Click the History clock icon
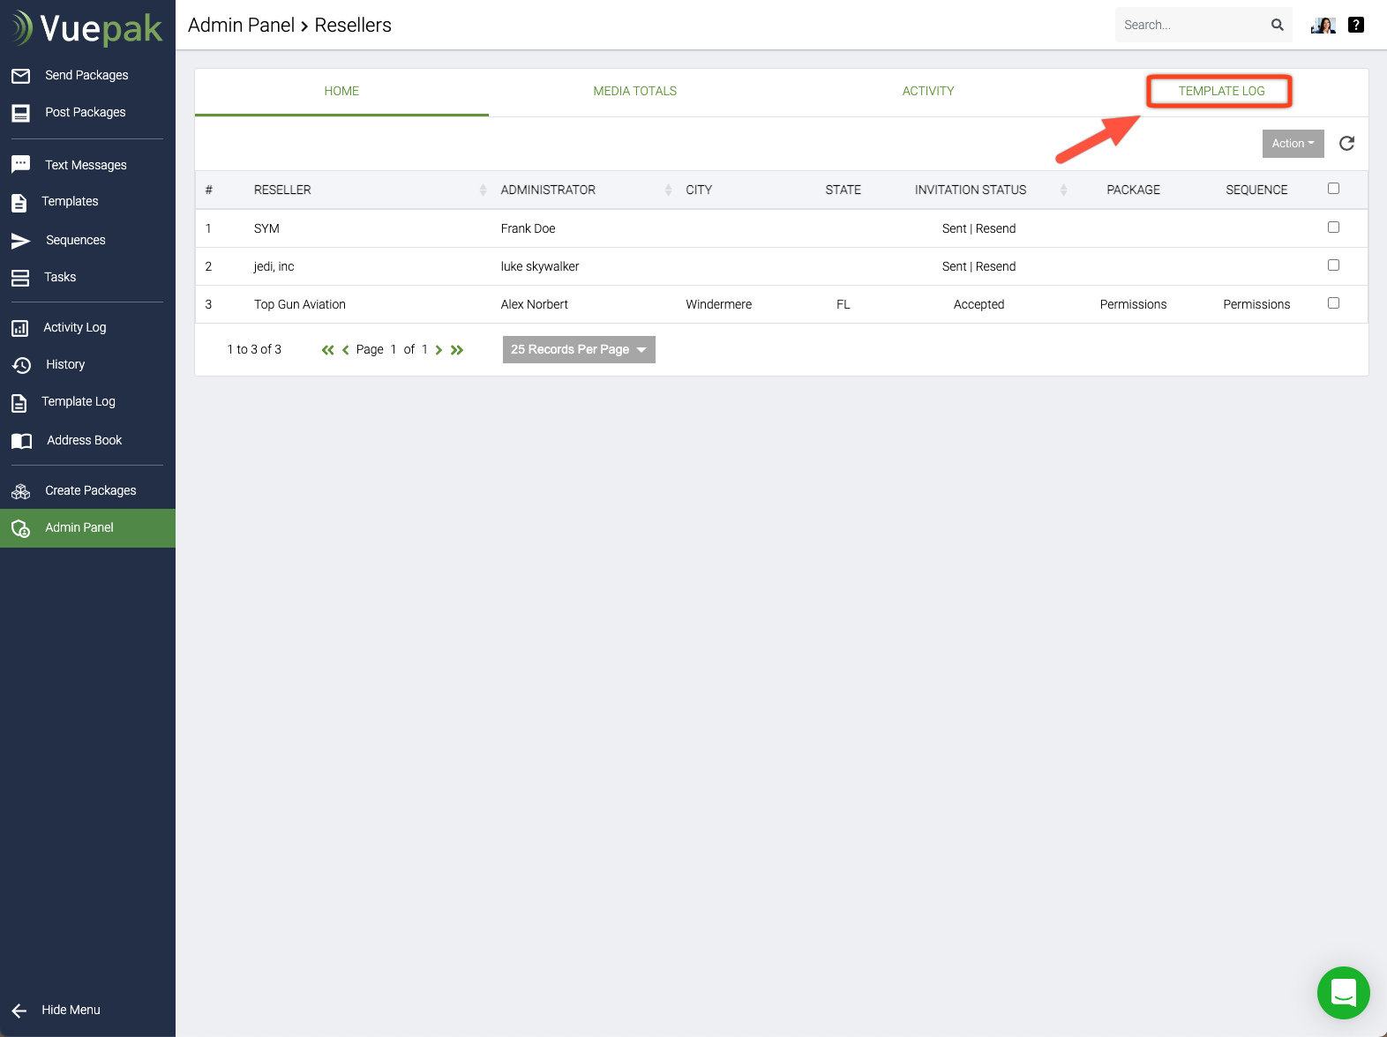Viewport: 1387px width, 1037px height. pos(21,365)
